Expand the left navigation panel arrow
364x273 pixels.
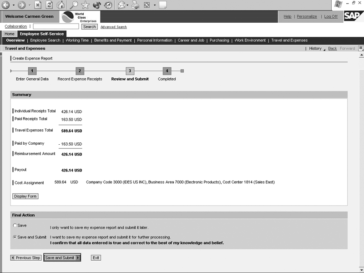[1, 54]
